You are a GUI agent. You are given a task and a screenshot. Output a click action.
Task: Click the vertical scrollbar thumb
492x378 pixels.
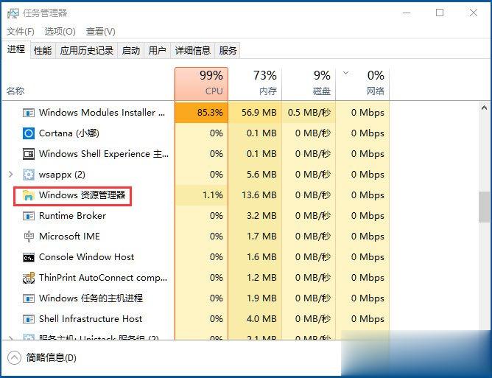(483, 207)
